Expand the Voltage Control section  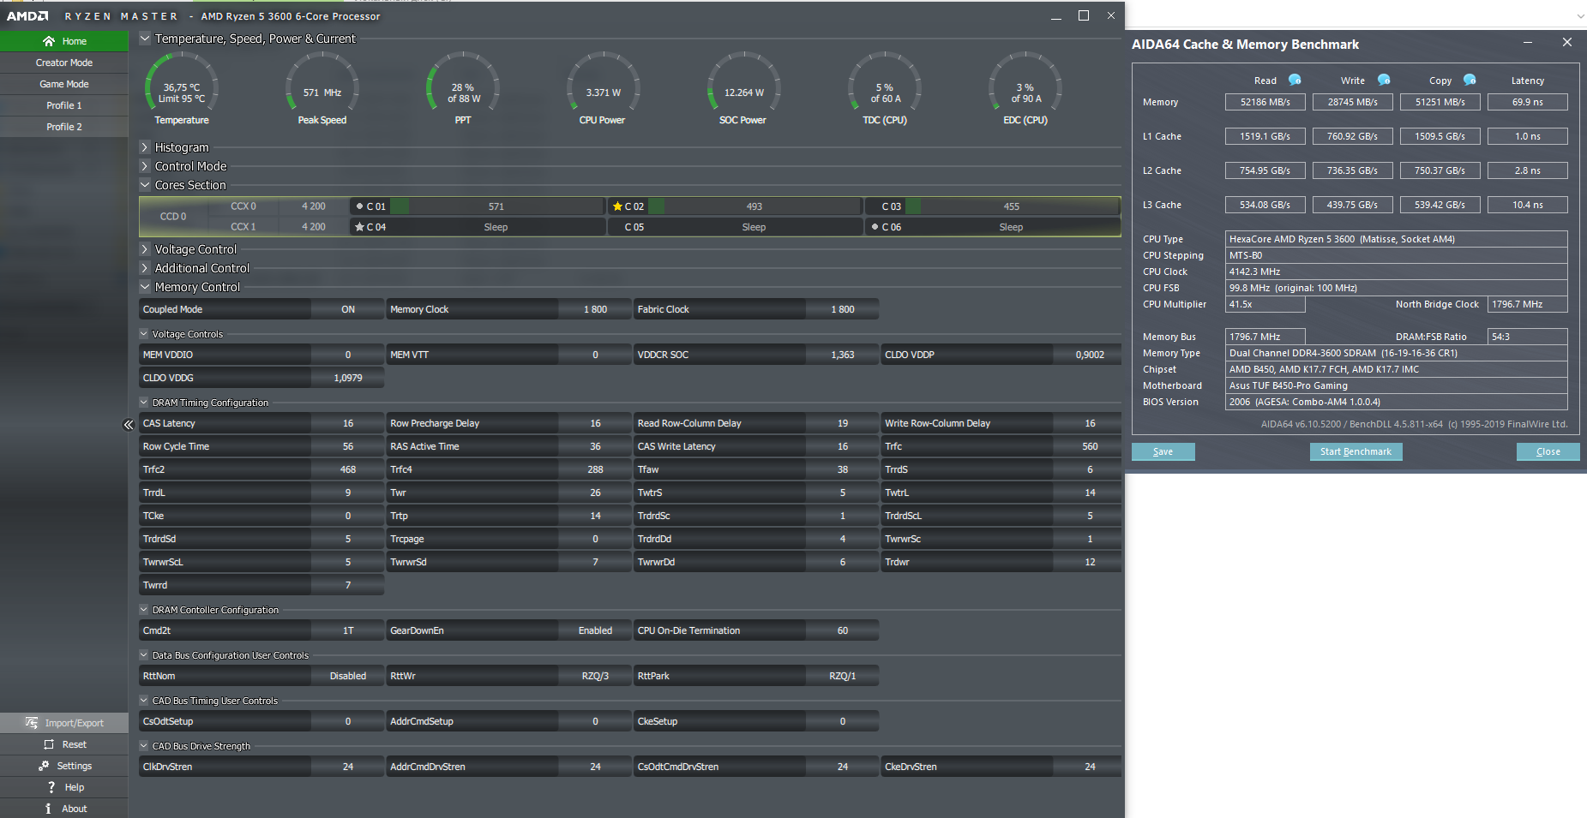tap(145, 249)
